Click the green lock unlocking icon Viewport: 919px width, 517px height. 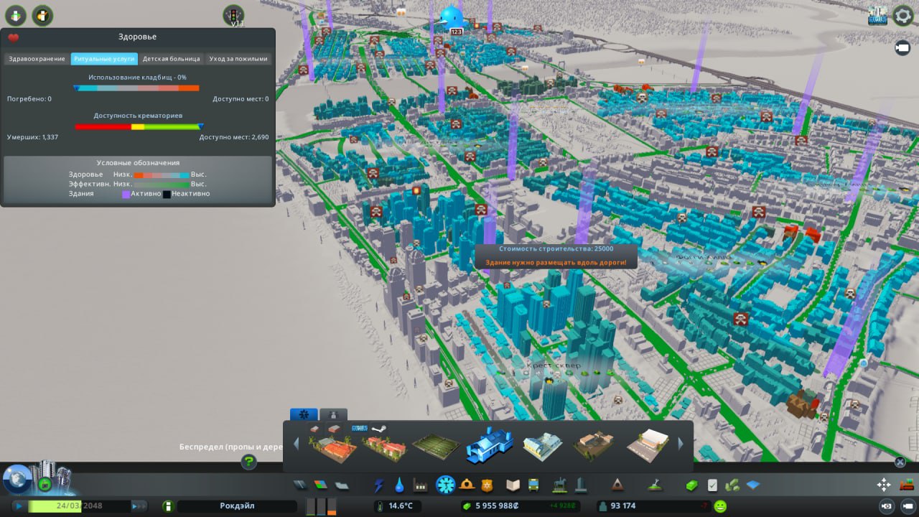point(45,483)
